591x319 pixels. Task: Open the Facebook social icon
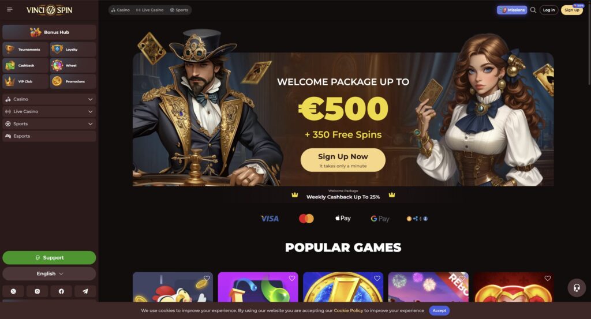click(x=61, y=291)
